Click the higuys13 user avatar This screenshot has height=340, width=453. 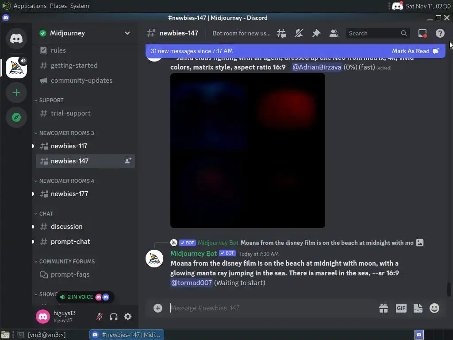(43, 317)
